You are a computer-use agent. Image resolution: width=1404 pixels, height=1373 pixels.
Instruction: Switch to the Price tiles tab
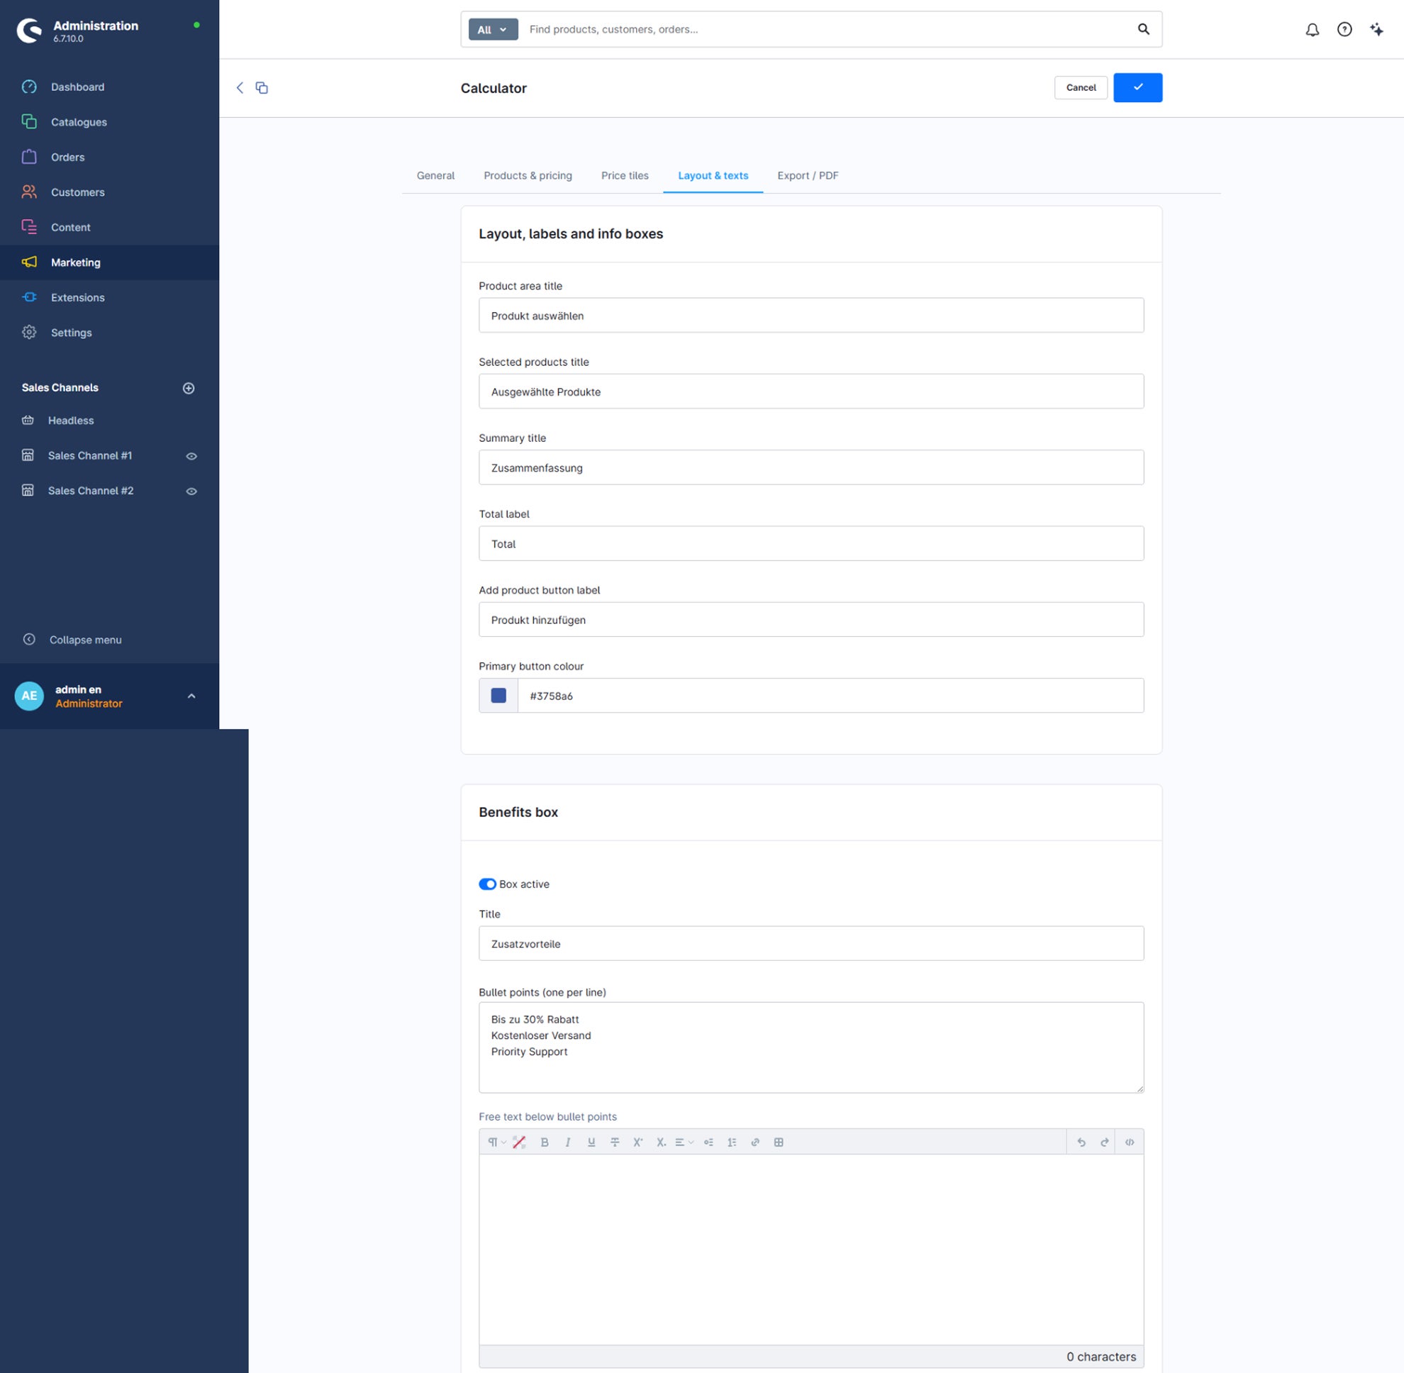[x=625, y=176]
